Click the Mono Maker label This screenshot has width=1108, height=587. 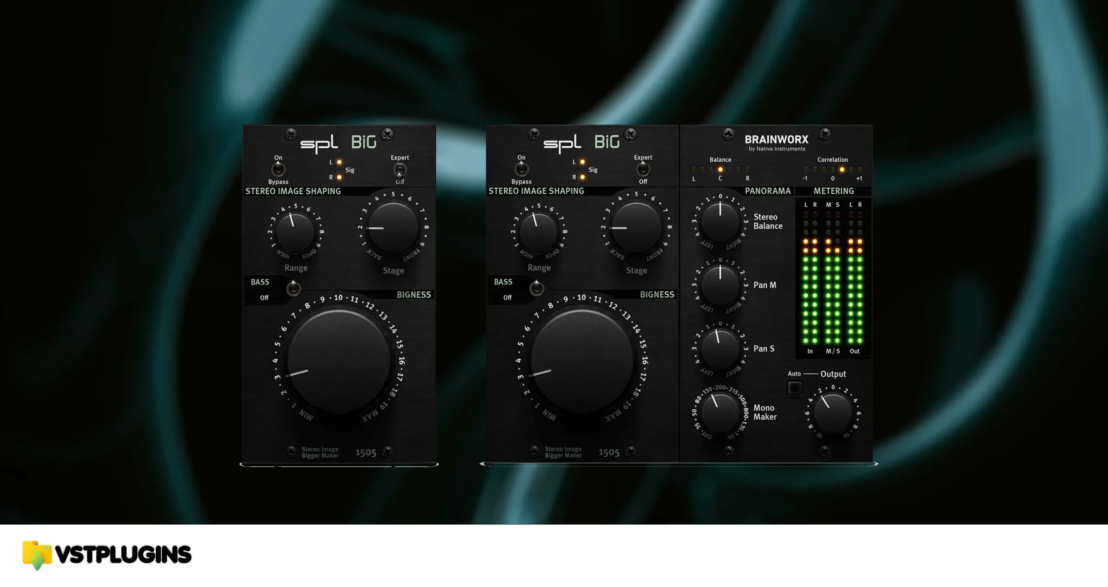coord(765,412)
